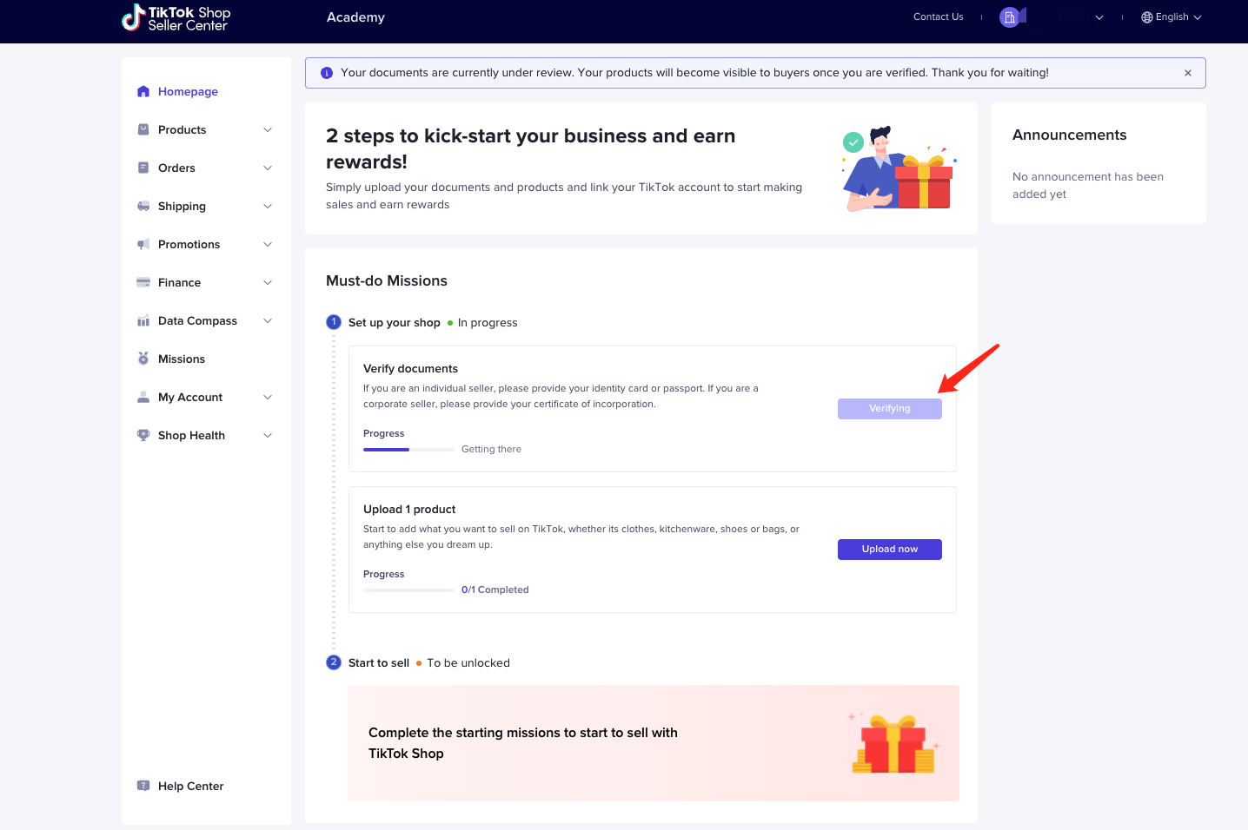Click the Homepage house icon
This screenshot has width=1248, height=830.
pyautogui.click(x=143, y=91)
